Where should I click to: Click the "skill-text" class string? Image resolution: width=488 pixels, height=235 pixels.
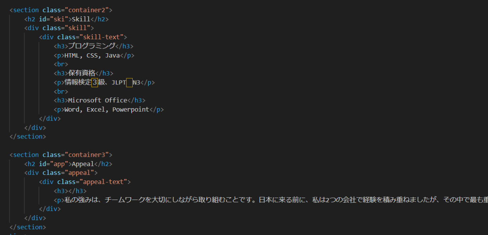pyautogui.click(x=102, y=37)
